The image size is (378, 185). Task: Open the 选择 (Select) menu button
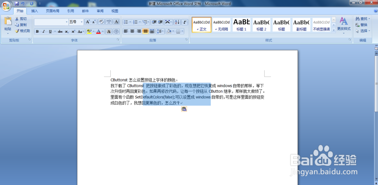363,31
